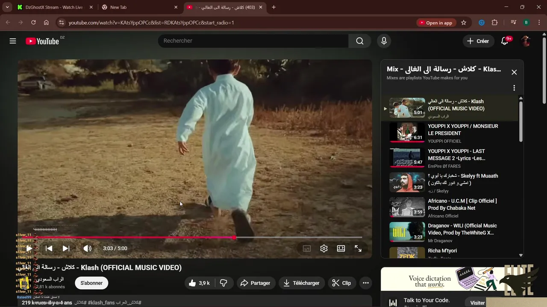Screen dimensions: 547x307
Task: Bookmark this page with star icon
Action: pos(464,23)
